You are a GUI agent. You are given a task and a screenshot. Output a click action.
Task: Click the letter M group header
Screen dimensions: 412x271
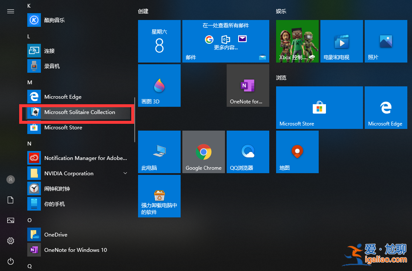30,82
